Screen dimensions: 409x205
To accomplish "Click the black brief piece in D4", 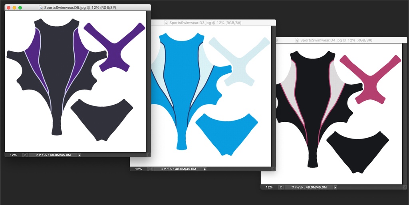I will tap(357, 153).
